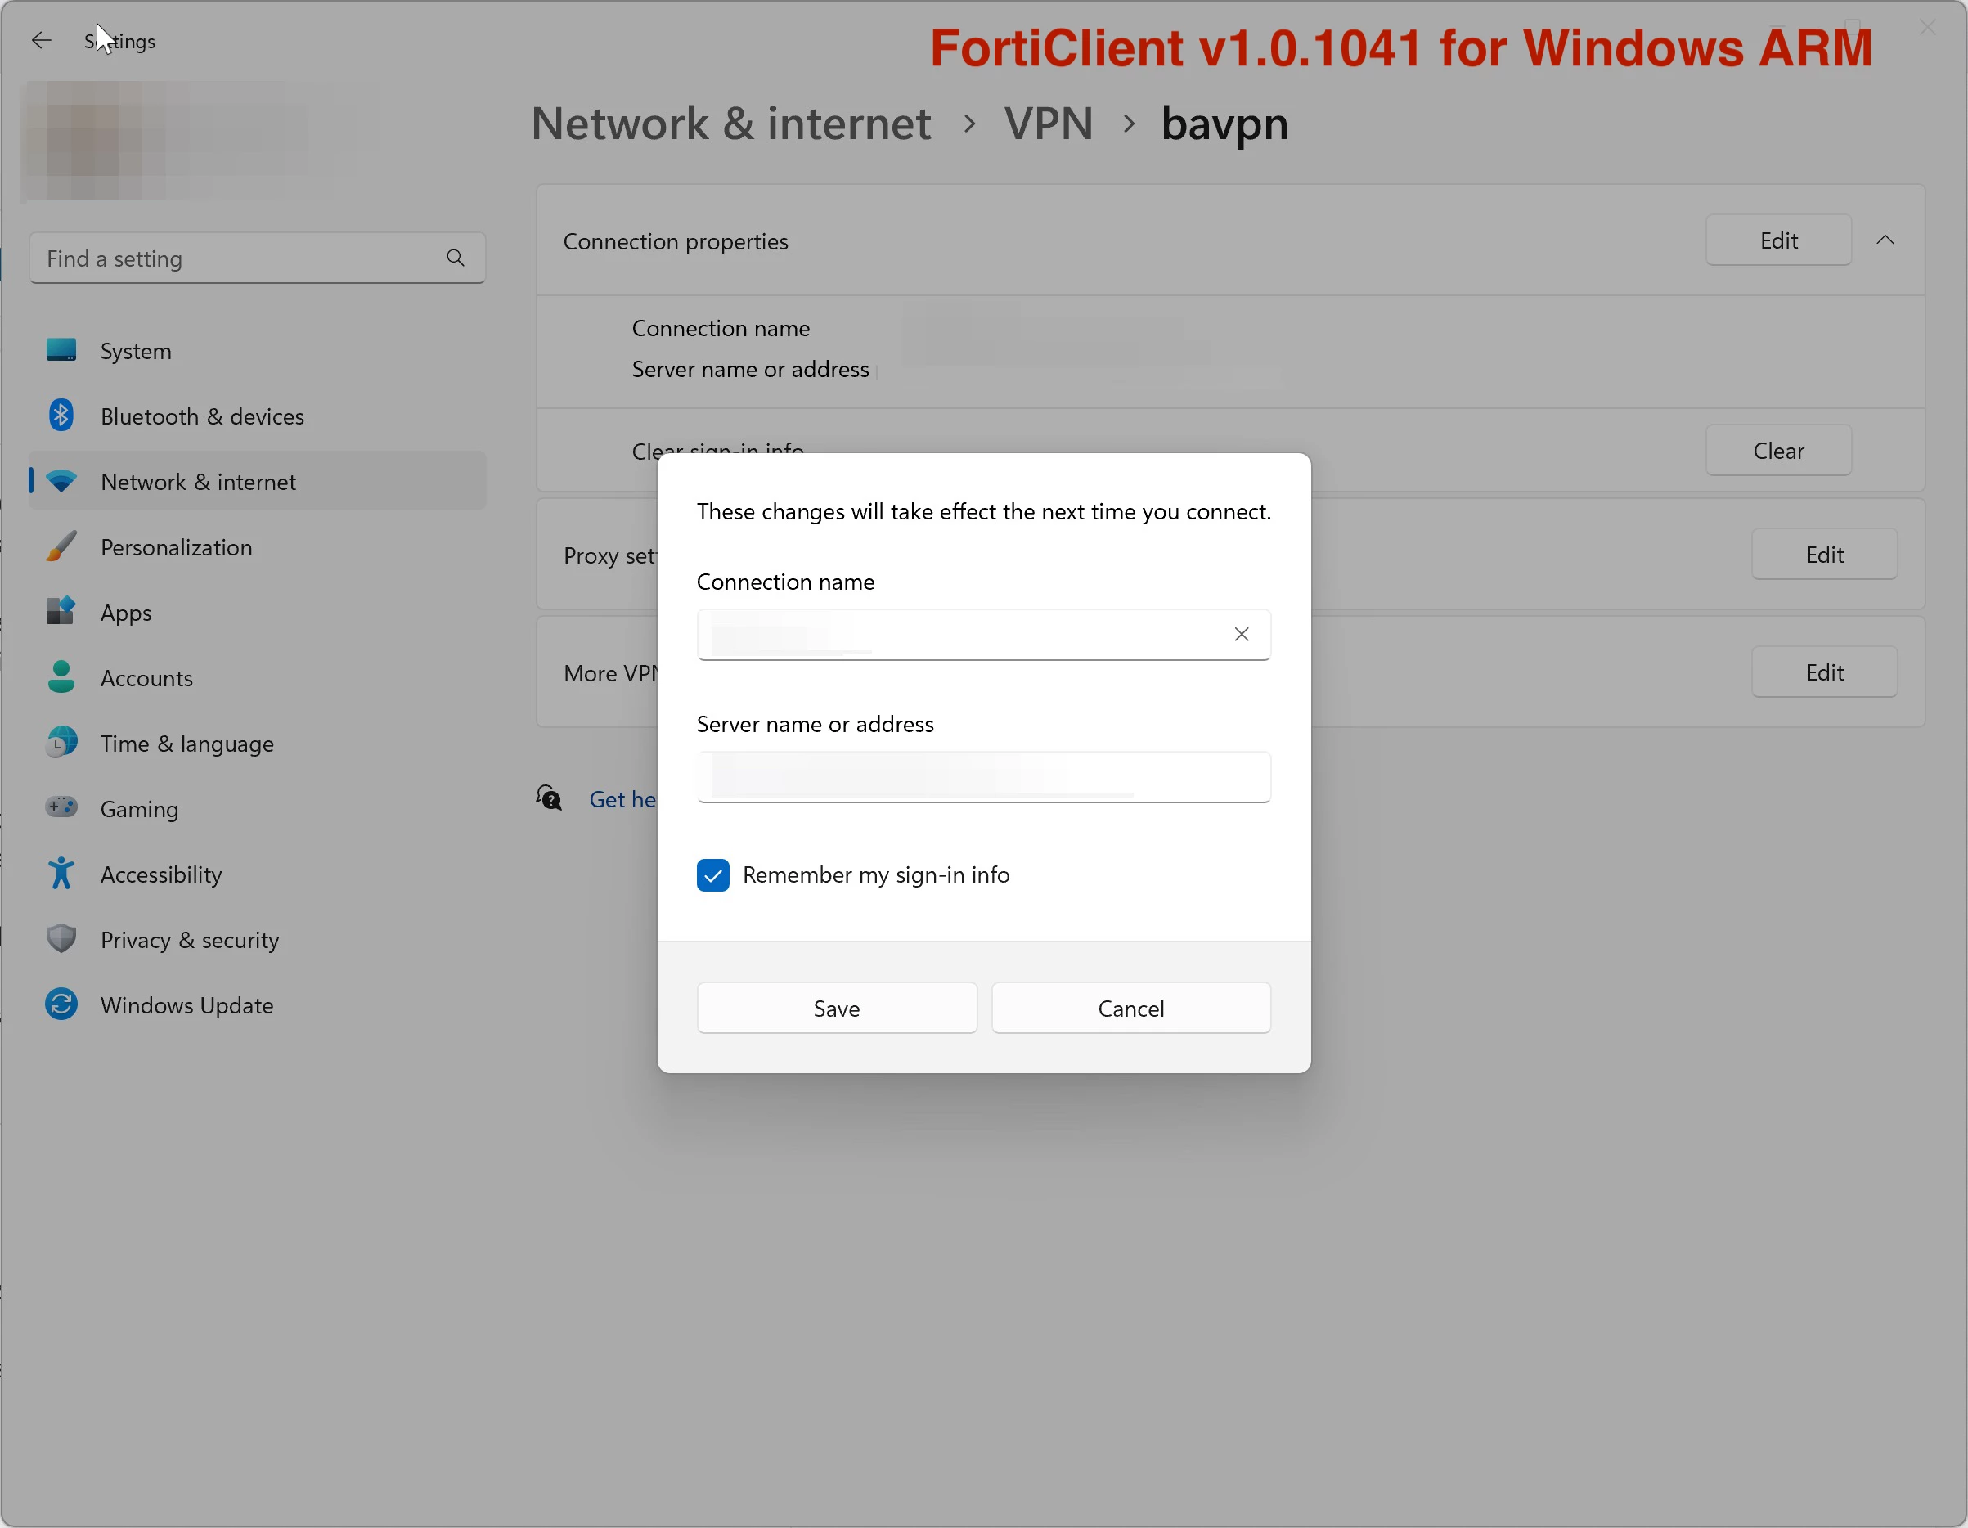The width and height of the screenshot is (1968, 1528).
Task: Select Network & internet in the sidebar
Action: 257,482
